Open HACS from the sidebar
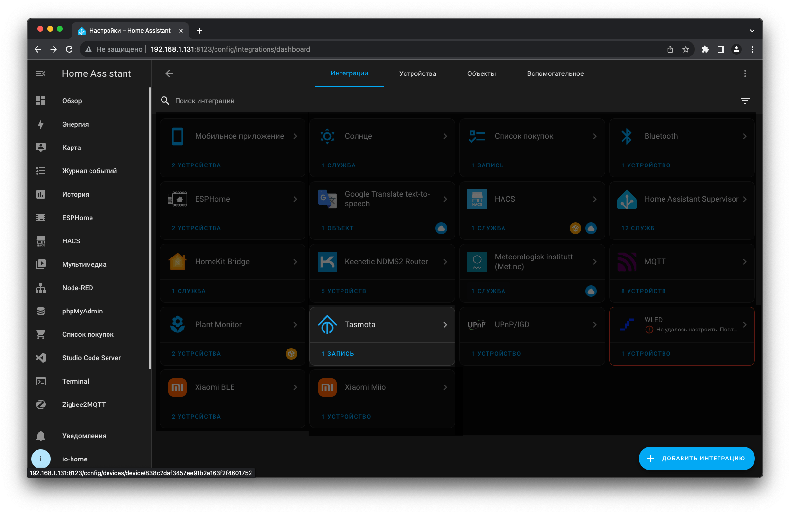 click(x=71, y=241)
